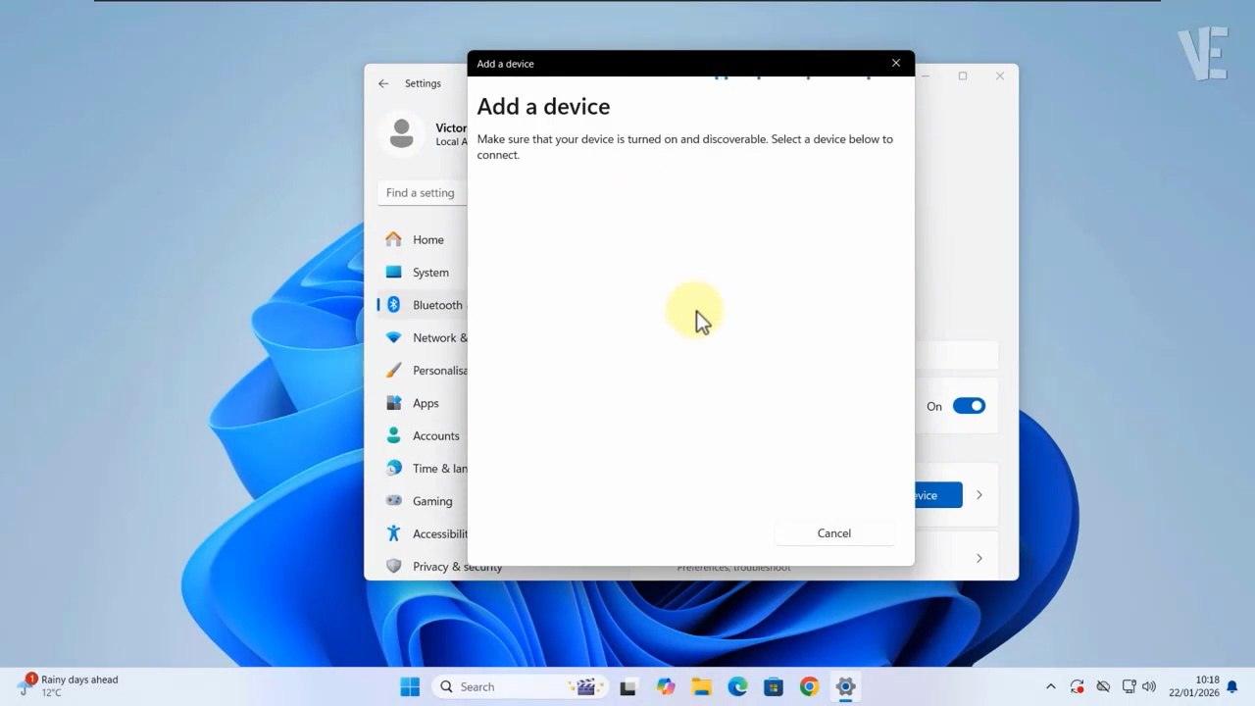This screenshot has width=1255, height=706.
Task: Click the volume speaker icon in tray
Action: click(1149, 686)
